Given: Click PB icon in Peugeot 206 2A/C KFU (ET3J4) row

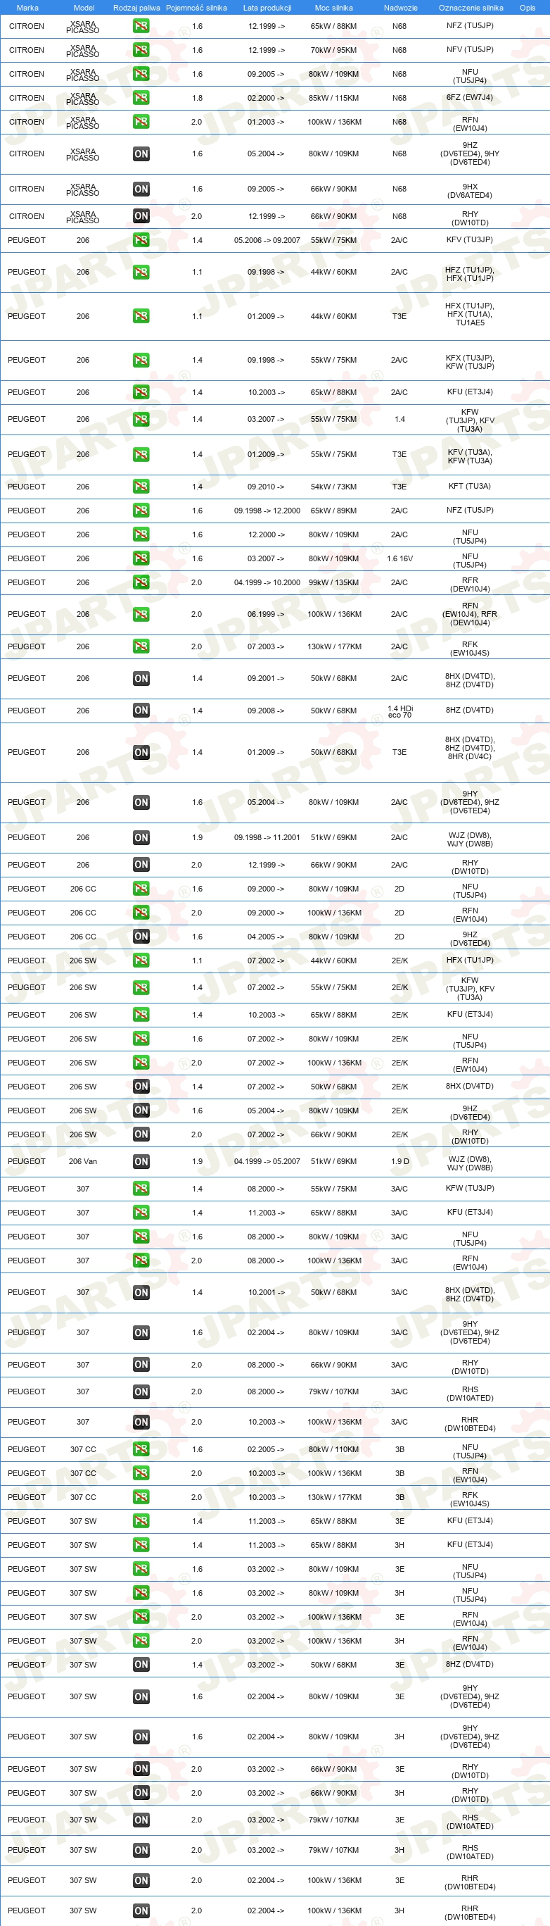Looking at the screenshot, I should tap(141, 392).
